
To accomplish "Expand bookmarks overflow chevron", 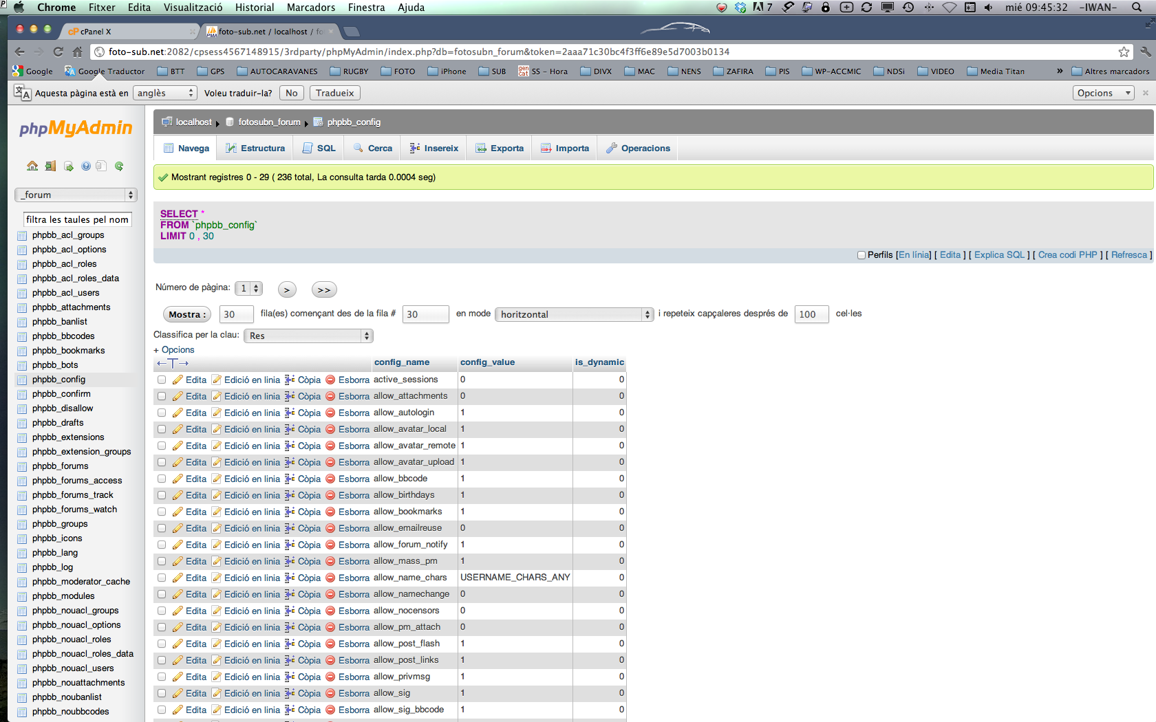I will pyautogui.click(x=1060, y=71).
